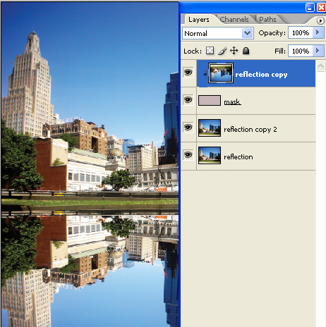
Task: Expand the Fill slider arrow
Action: 318,51
